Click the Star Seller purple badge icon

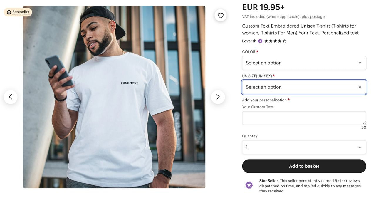point(249,185)
